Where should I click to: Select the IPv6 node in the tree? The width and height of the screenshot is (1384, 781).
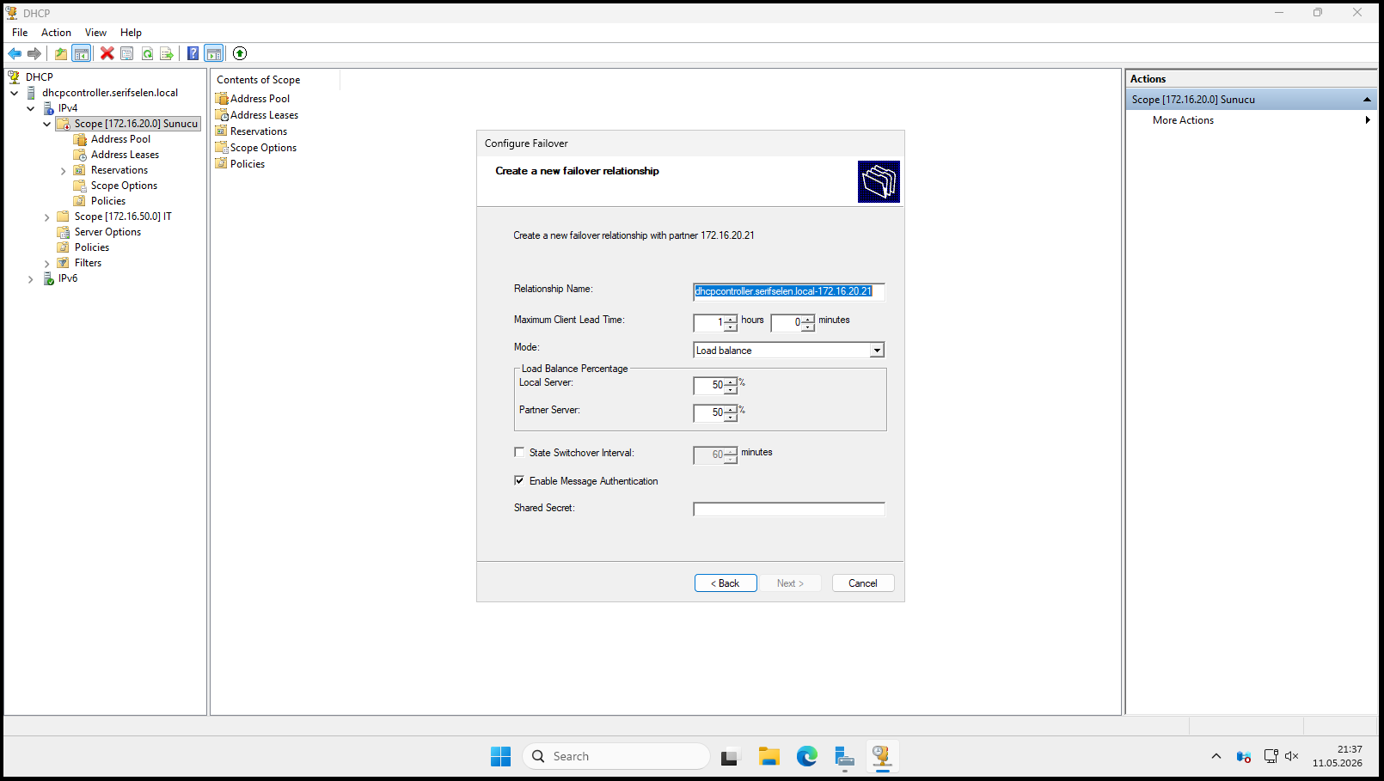click(x=68, y=278)
